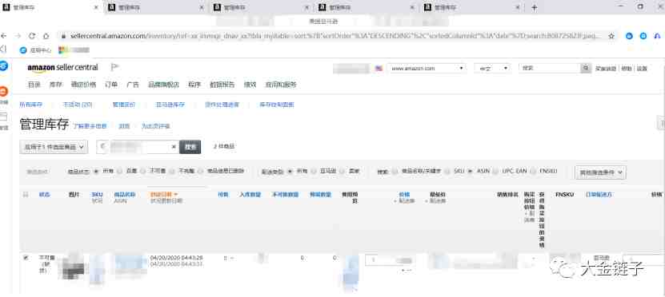Go back with the browser back arrow
Image resolution: width=665 pixels, height=297 pixels.
4,36
